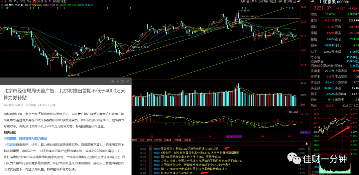Screen dimensions: 359x175
Task: Open the 多周期 multi-period view
Action: coord(56,1)
